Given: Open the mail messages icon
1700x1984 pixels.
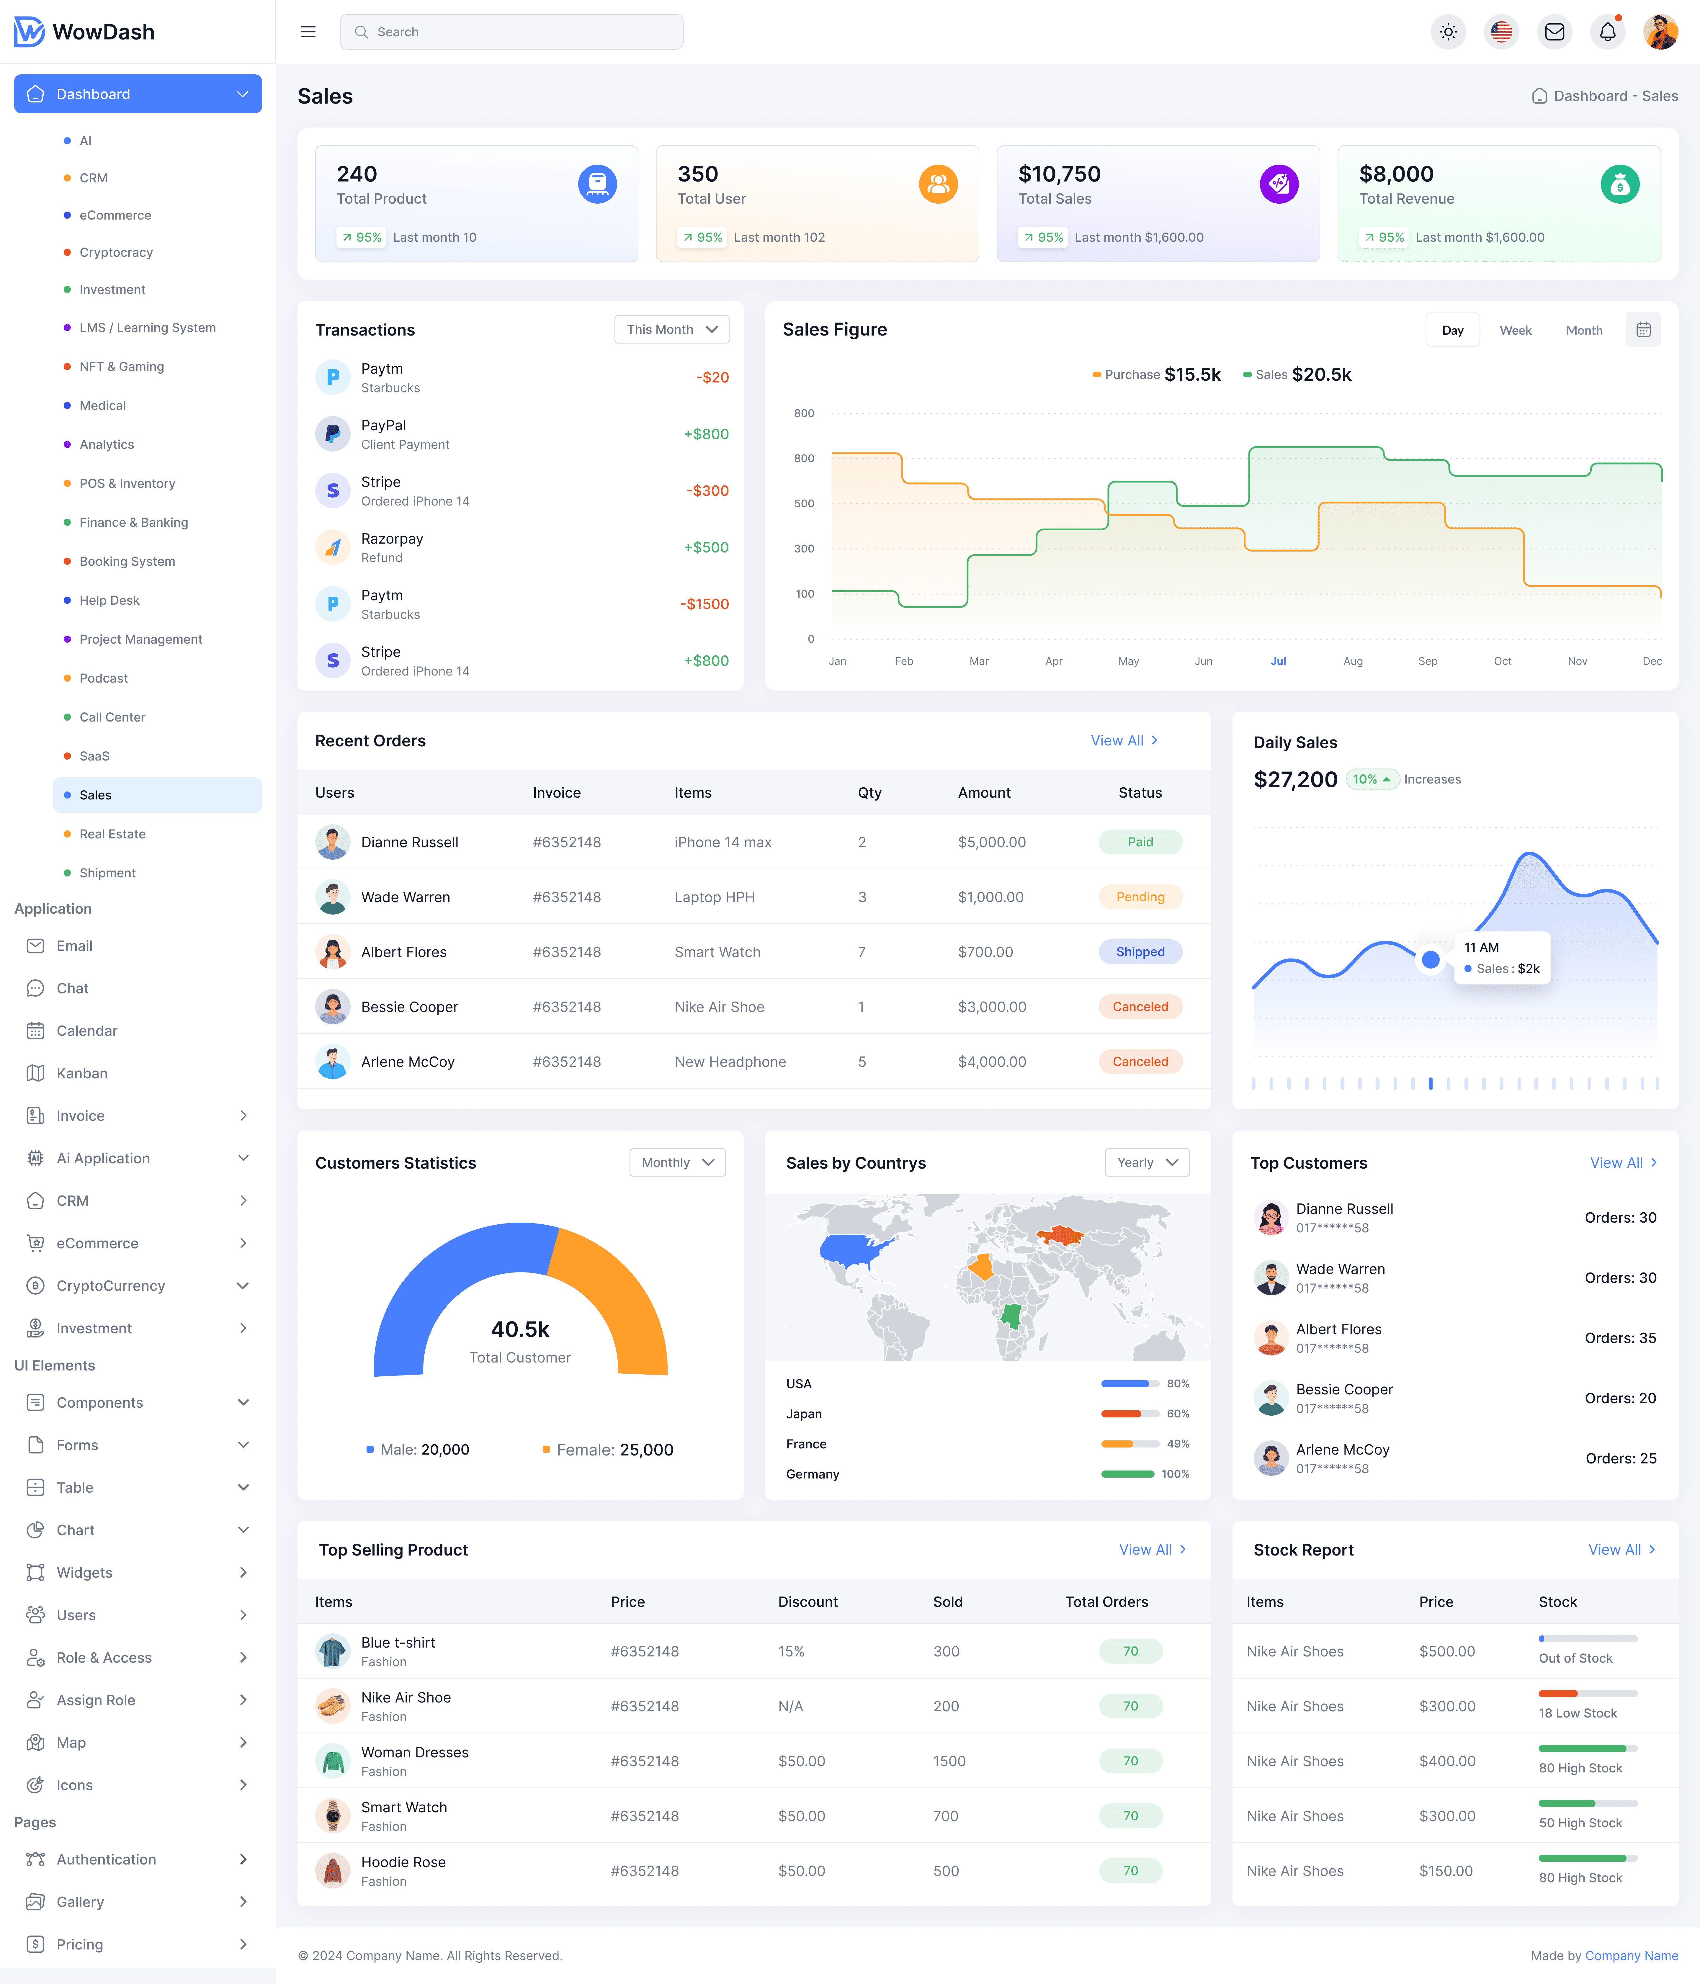Looking at the screenshot, I should click(1554, 32).
